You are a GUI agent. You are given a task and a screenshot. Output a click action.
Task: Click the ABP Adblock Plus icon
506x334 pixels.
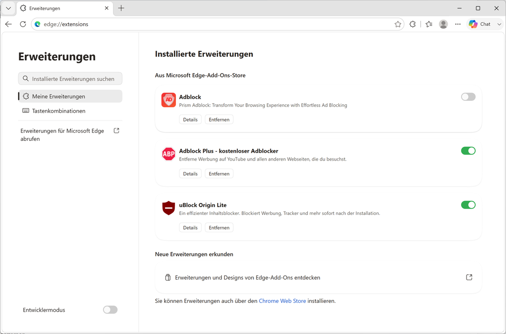(x=169, y=154)
